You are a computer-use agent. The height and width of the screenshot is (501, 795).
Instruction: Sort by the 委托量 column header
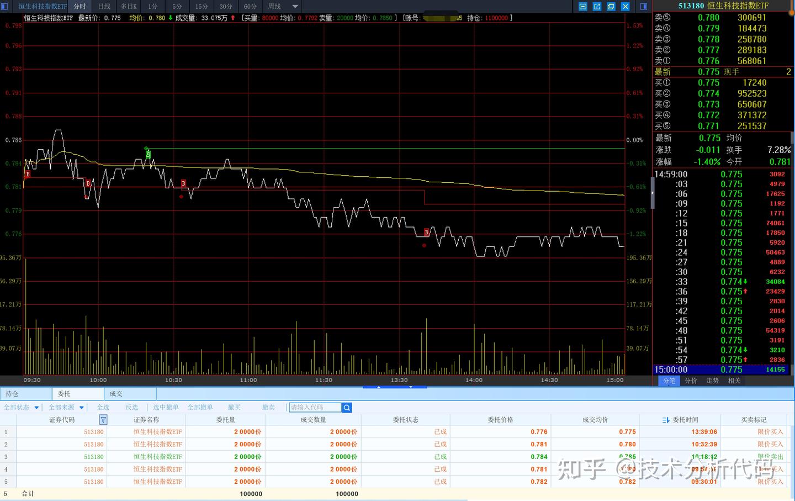point(225,420)
